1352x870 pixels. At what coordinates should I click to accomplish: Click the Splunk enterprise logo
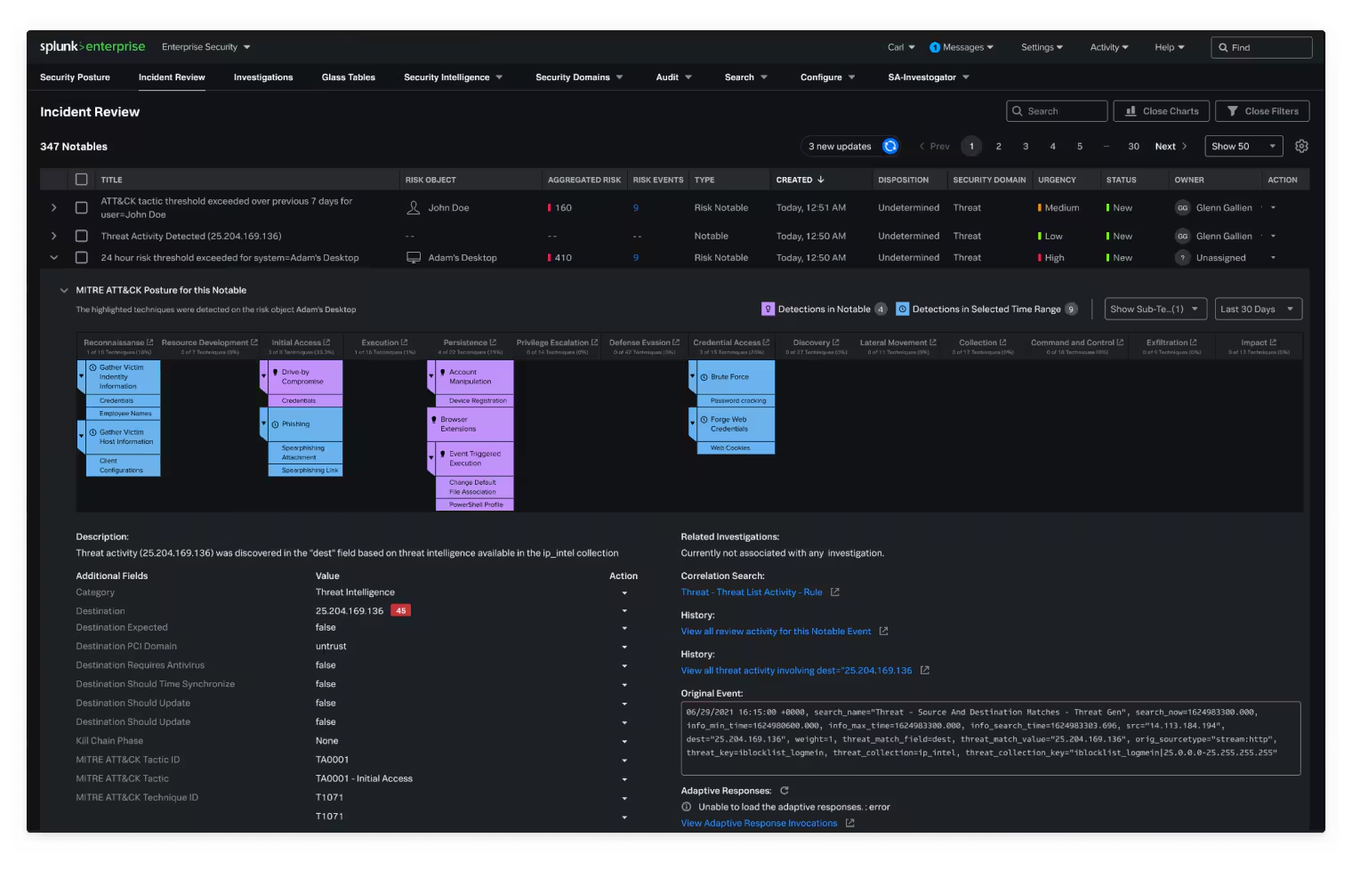coord(93,46)
